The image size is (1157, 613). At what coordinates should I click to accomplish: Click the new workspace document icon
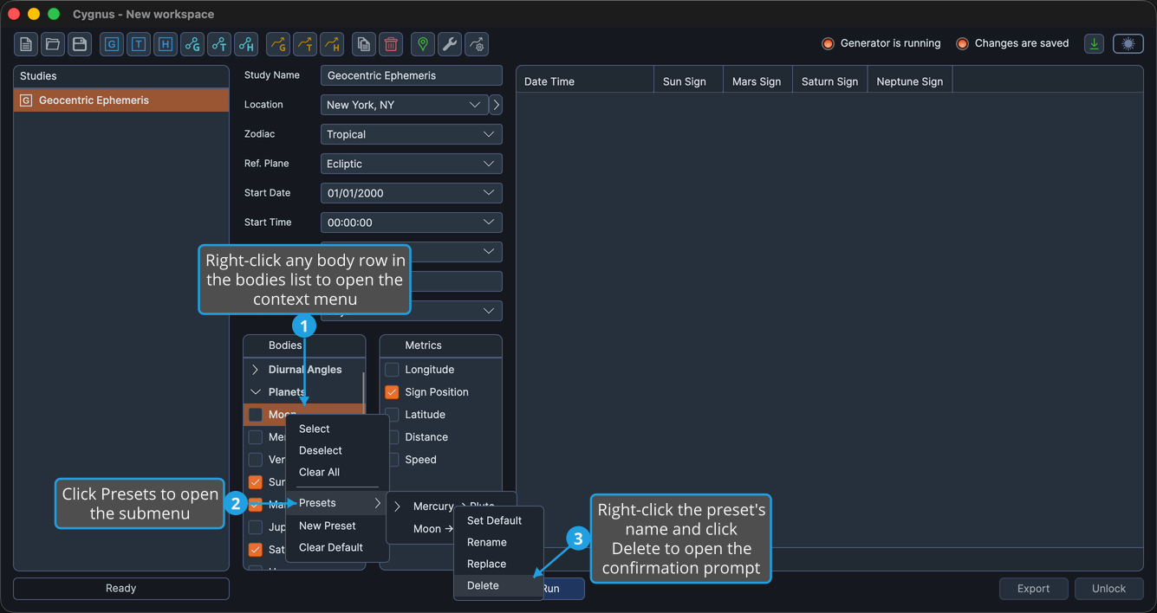(x=26, y=44)
